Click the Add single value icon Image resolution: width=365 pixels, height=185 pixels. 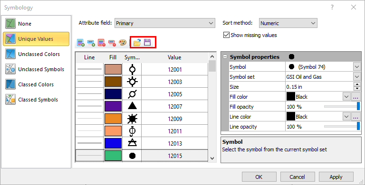(91, 43)
